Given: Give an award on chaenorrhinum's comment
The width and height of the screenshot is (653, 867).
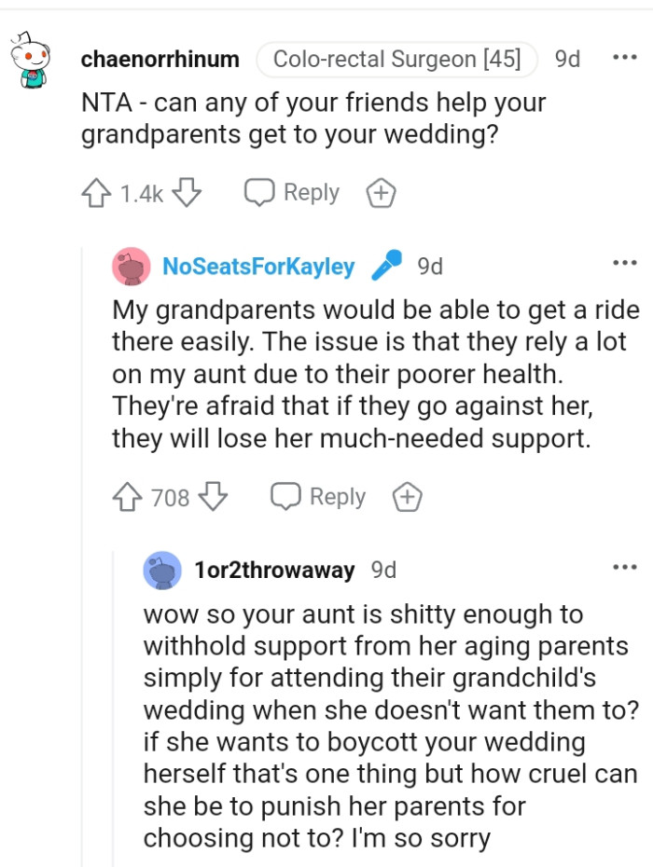Looking at the screenshot, I should point(381,192).
